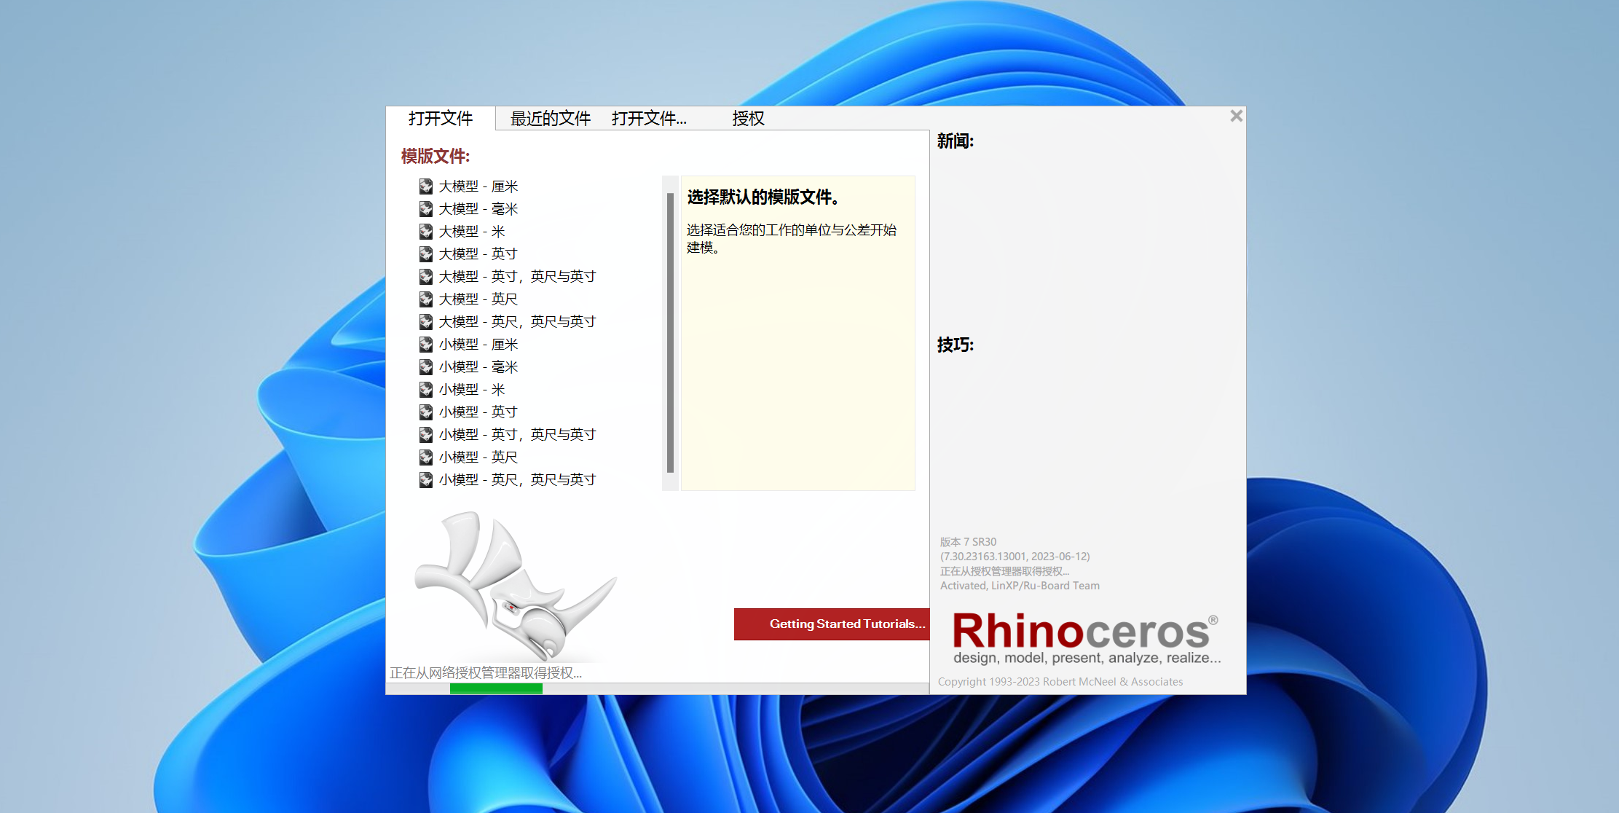Select the 大模型 - 厘米 template text

[x=478, y=186]
